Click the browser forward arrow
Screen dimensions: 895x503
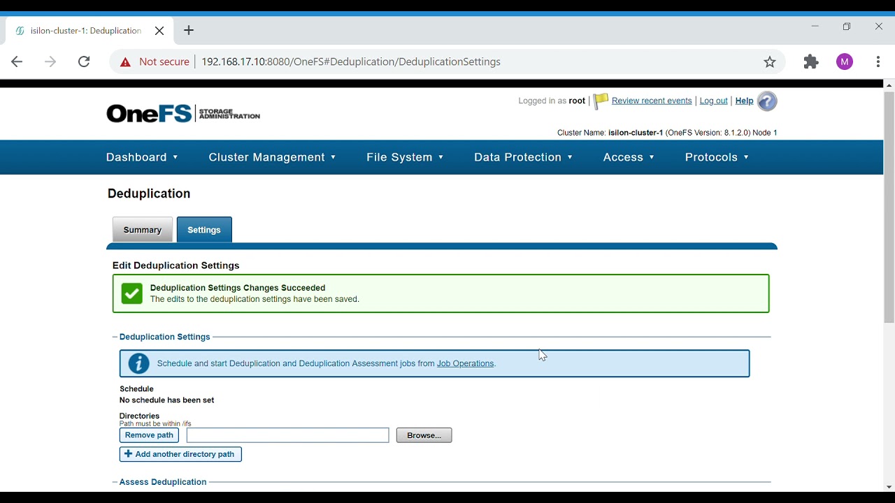coord(50,61)
